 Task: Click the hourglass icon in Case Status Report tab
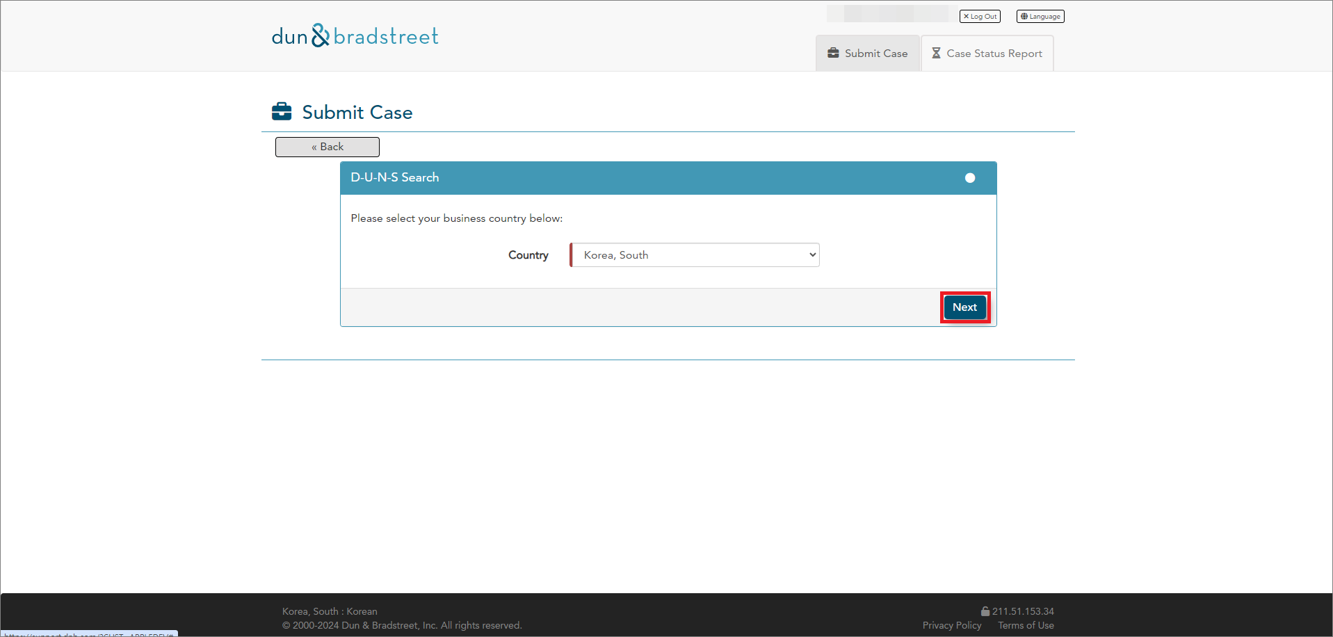pyautogui.click(x=936, y=53)
